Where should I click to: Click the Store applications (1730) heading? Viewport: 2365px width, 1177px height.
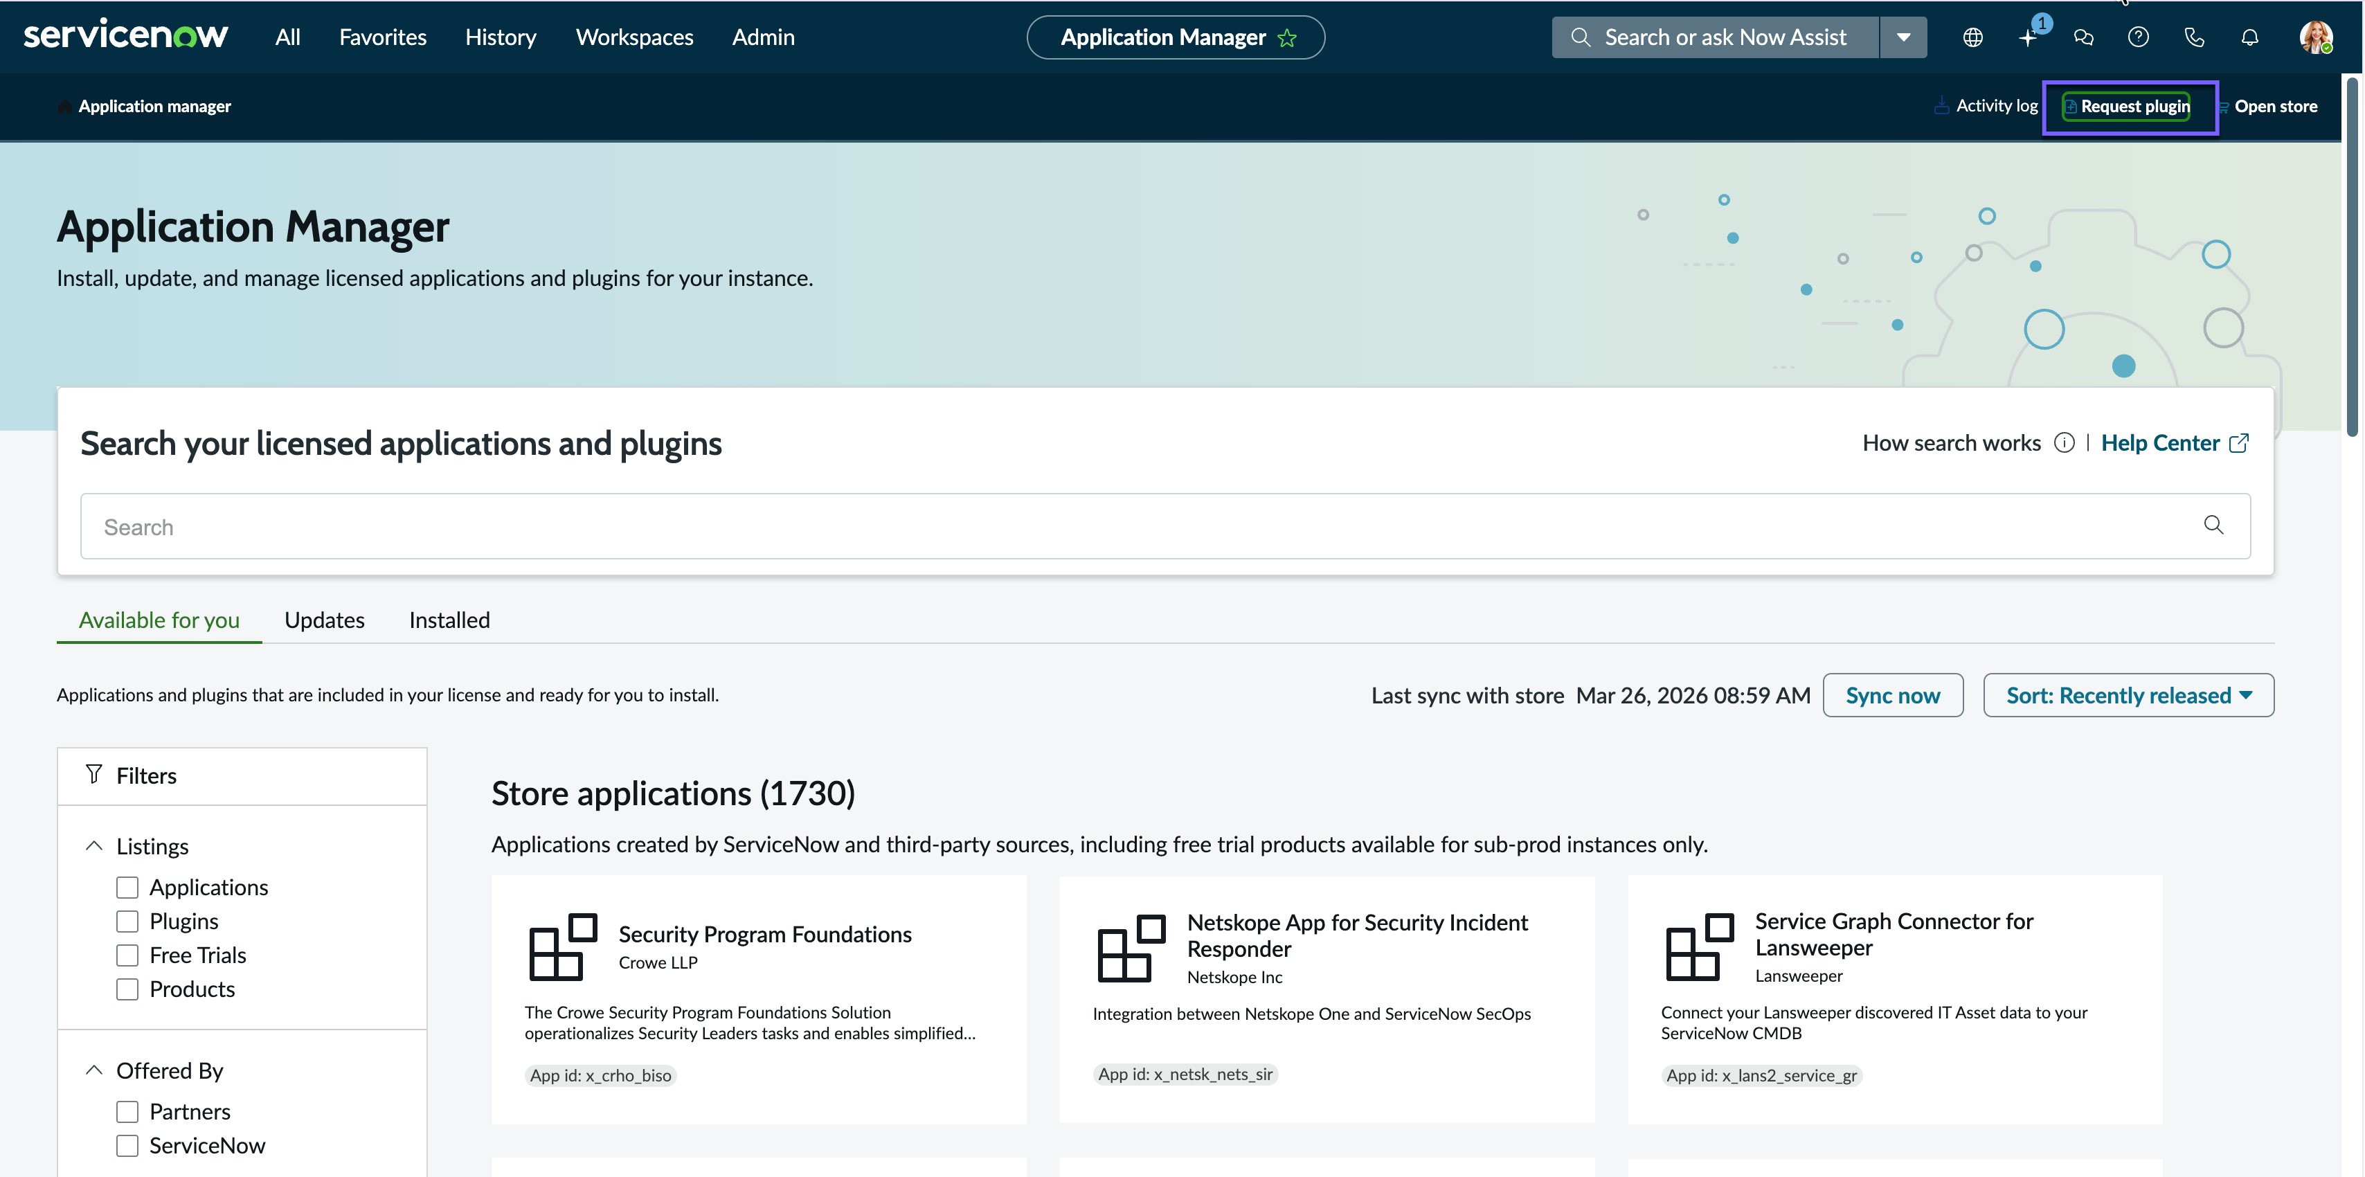click(673, 793)
